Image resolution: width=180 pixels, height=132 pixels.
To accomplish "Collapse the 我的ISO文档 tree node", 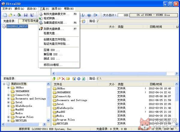I will (x=4, y=84).
